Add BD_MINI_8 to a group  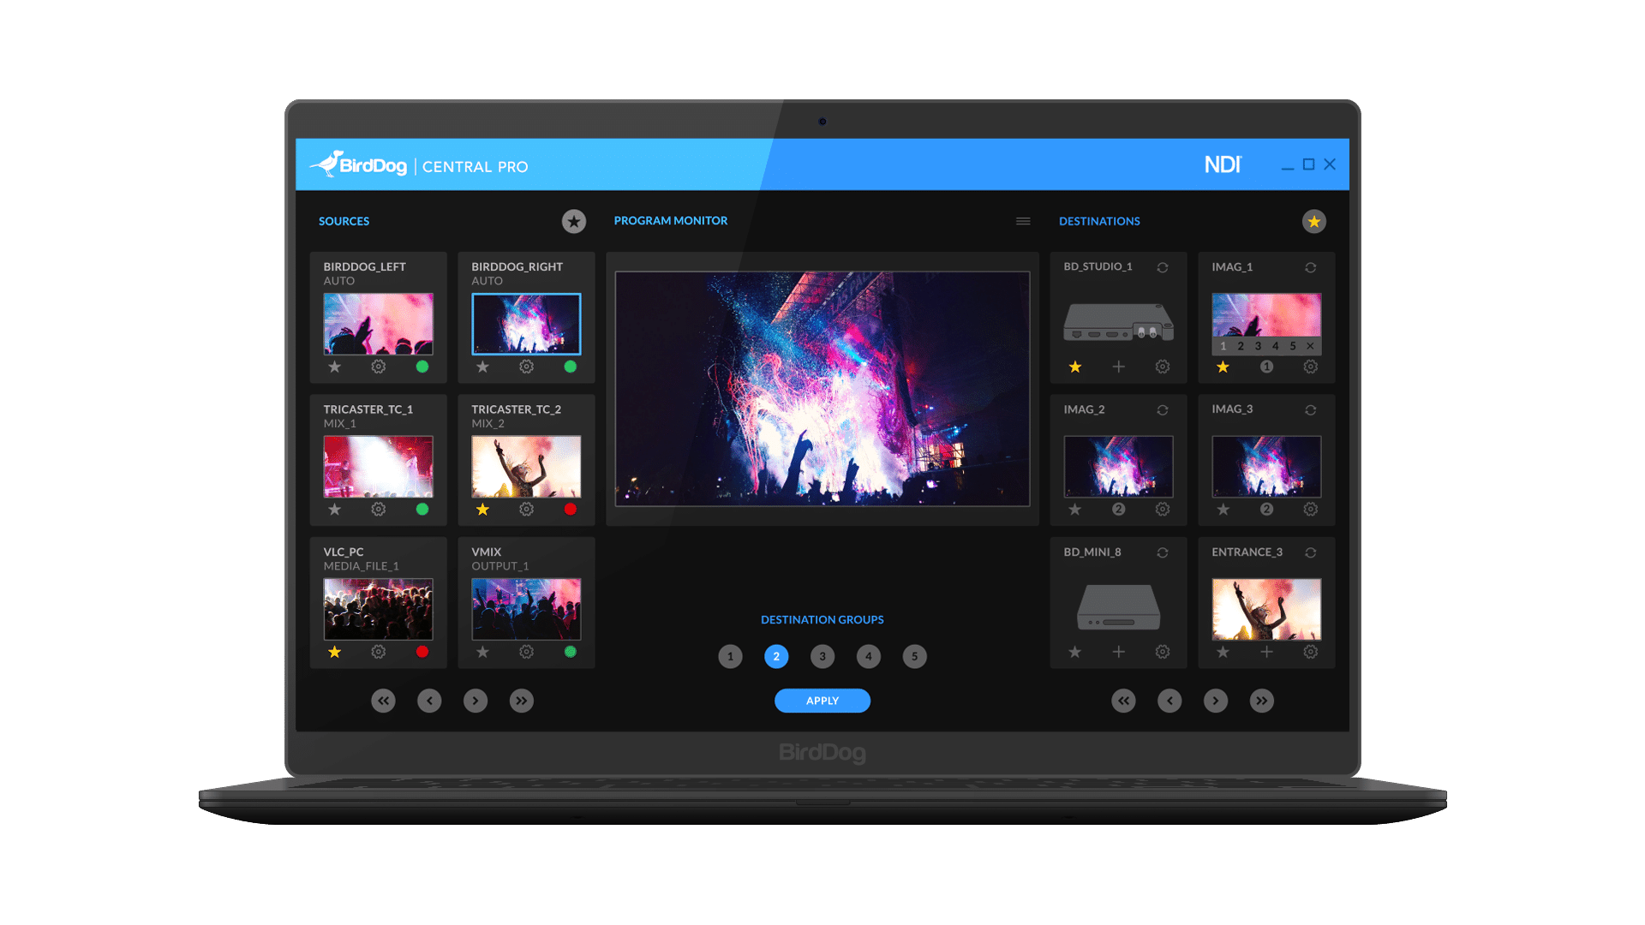coord(1119,652)
